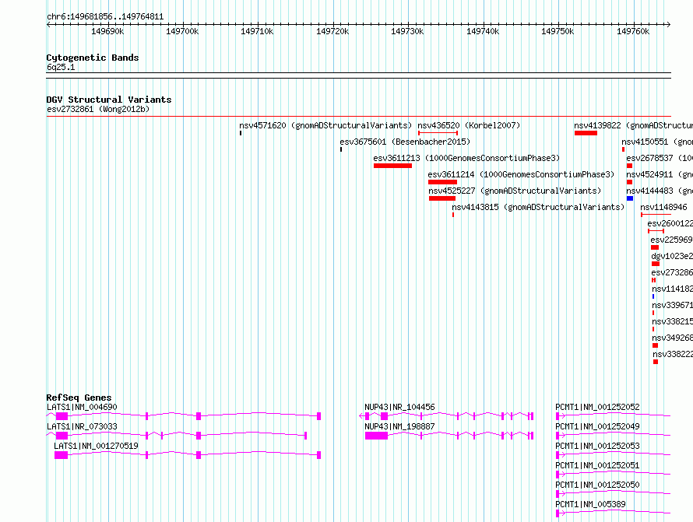Click the red esv3611214 variant block
693x522 pixels.
point(442,182)
